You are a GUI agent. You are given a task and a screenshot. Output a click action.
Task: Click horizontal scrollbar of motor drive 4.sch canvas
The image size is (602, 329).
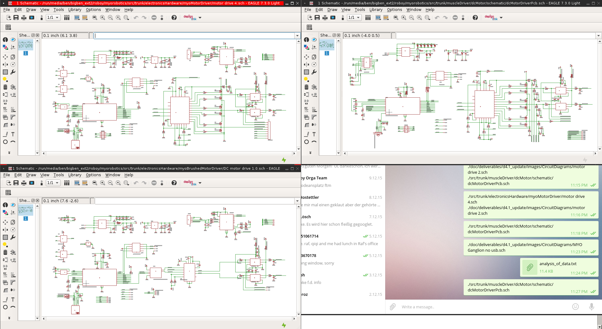coord(169,153)
